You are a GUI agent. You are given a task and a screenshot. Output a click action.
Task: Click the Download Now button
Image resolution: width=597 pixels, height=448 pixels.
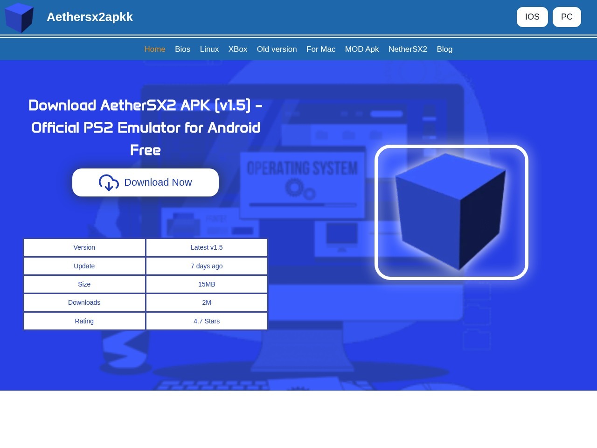pyautogui.click(x=145, y=182)
